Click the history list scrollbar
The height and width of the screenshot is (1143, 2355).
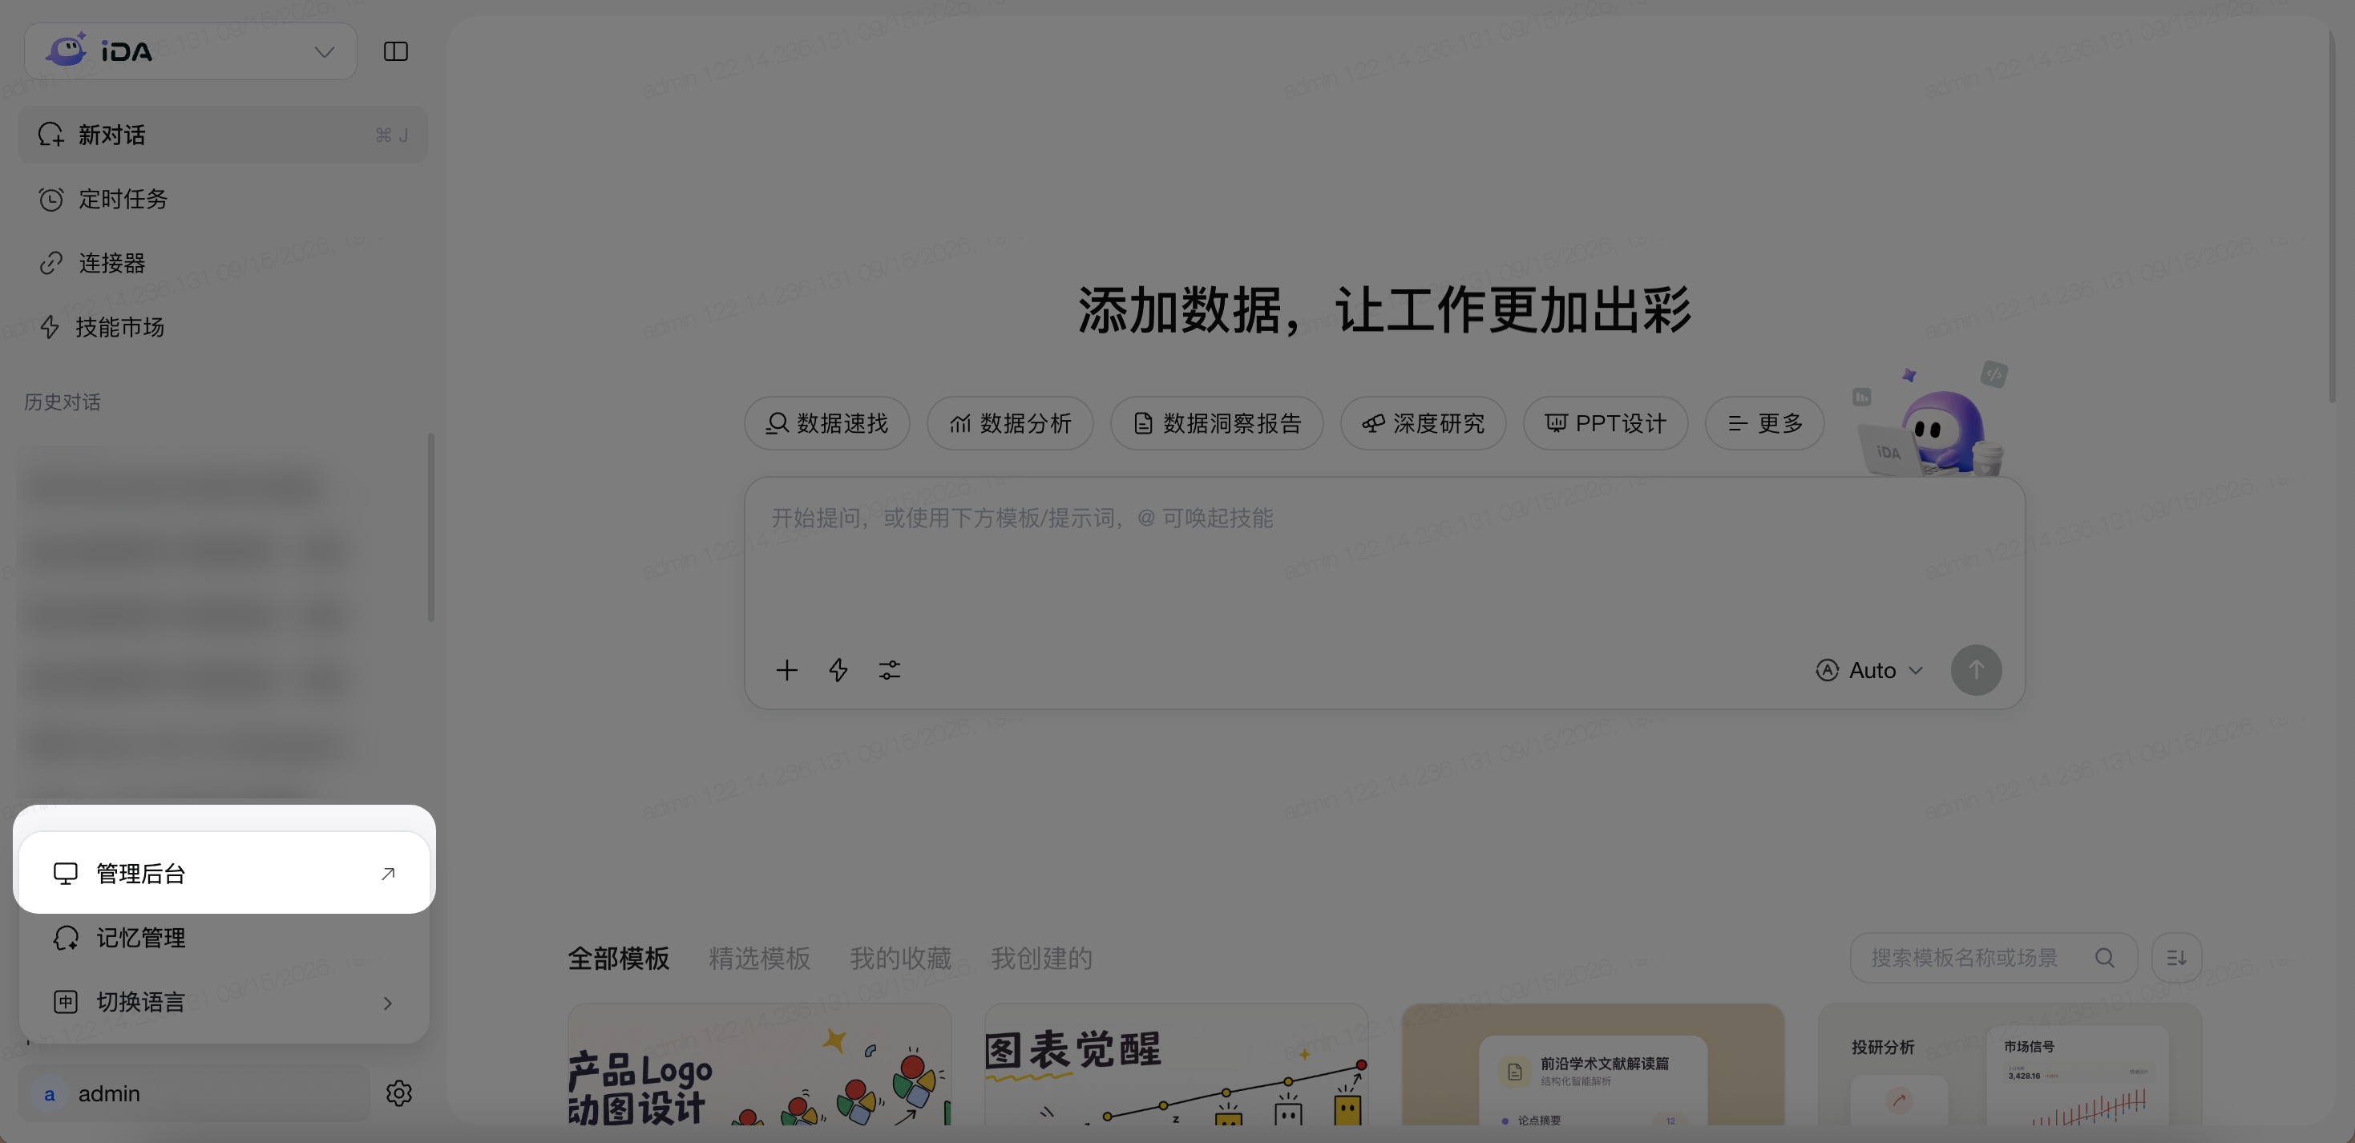(430, 527)
